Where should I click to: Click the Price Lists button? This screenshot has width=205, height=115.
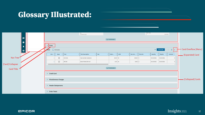[161, 50]
